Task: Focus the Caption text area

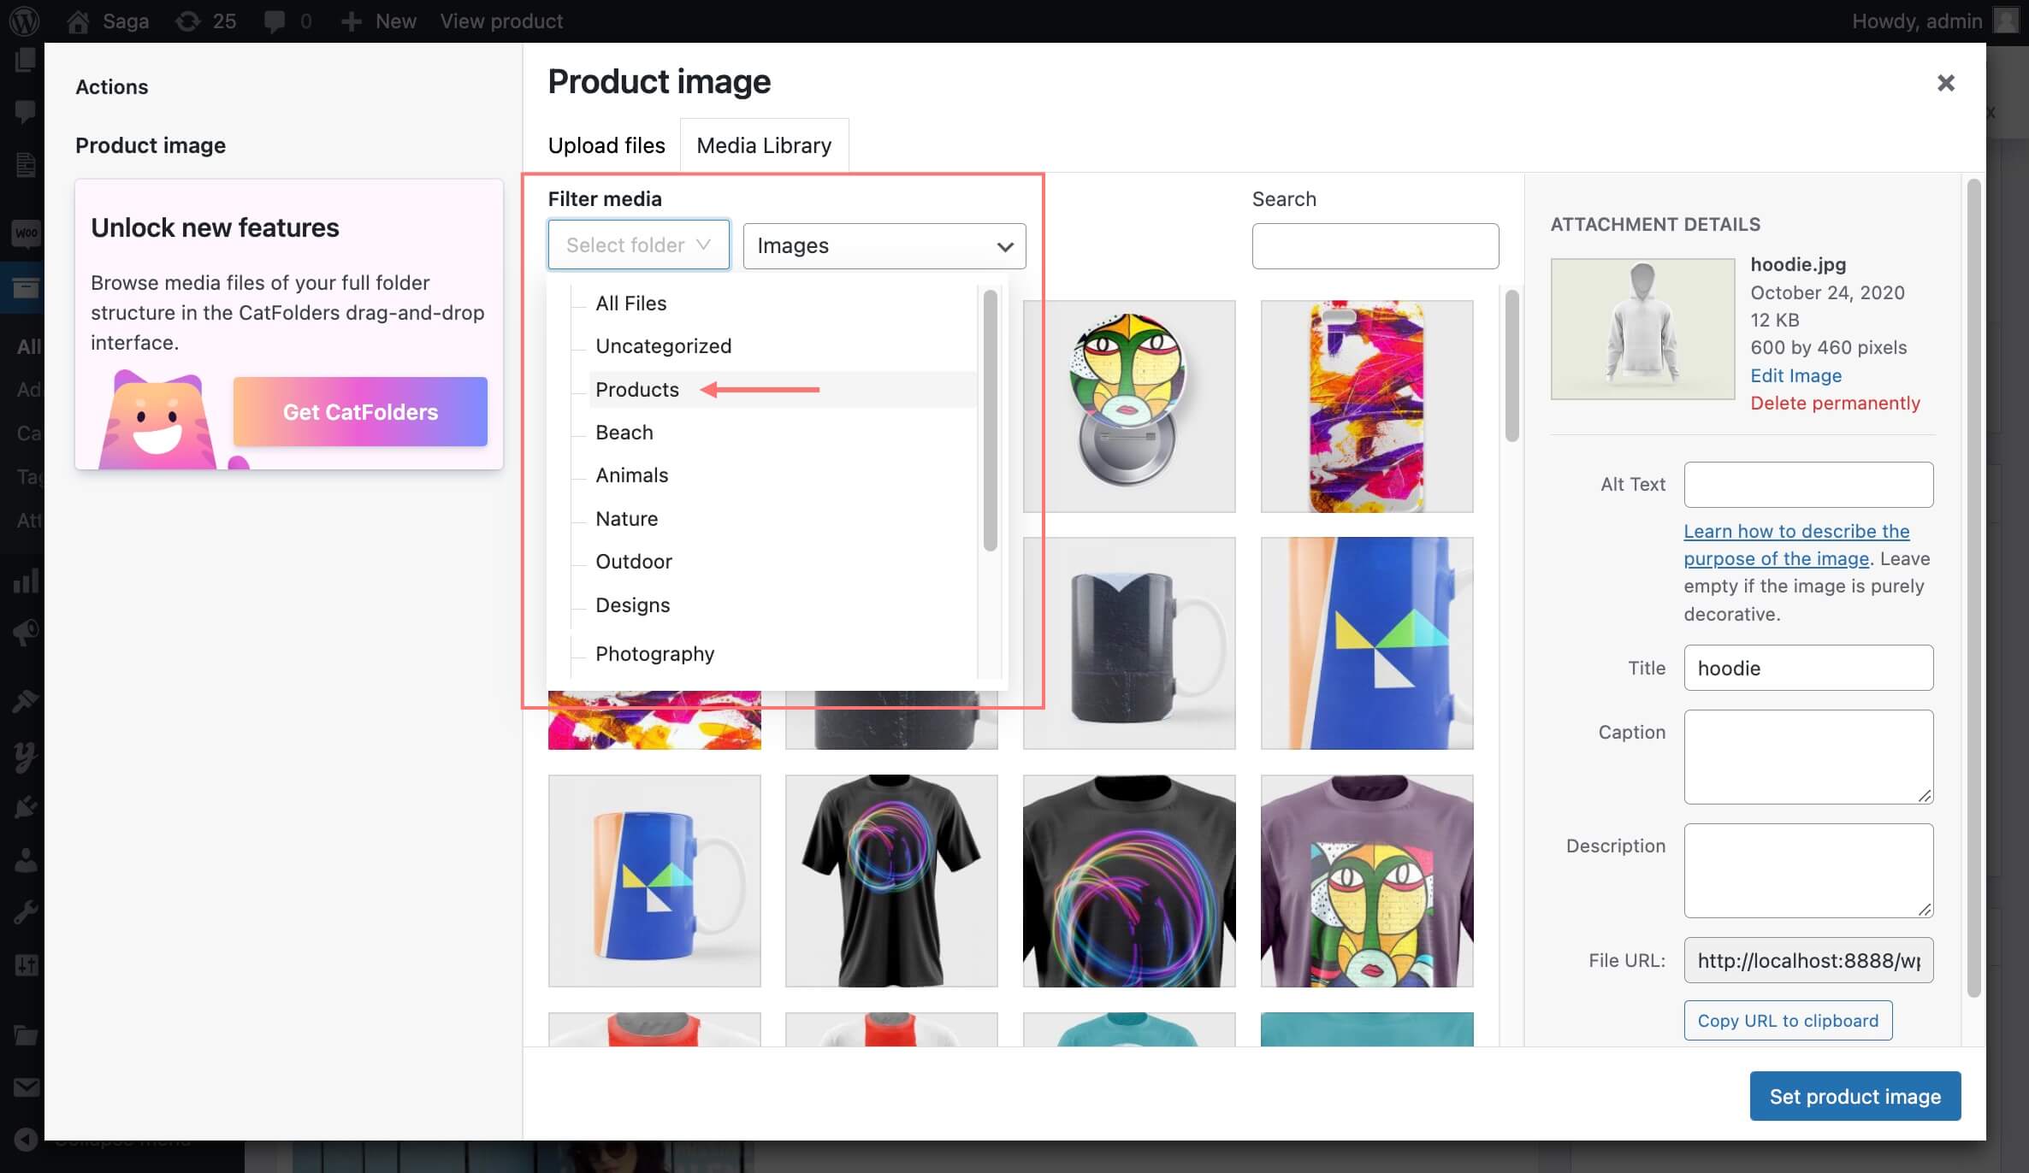Action: click(1808, 757)
